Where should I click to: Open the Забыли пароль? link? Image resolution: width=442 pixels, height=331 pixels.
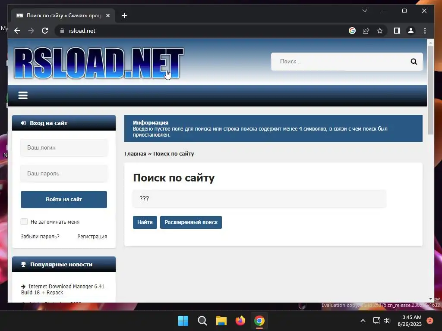click(x=40, y=237)
